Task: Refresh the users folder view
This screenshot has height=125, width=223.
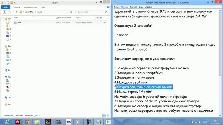Action: pos(71,12)
